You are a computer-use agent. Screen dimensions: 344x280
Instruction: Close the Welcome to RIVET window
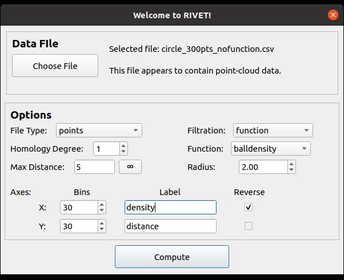(333, 15)
